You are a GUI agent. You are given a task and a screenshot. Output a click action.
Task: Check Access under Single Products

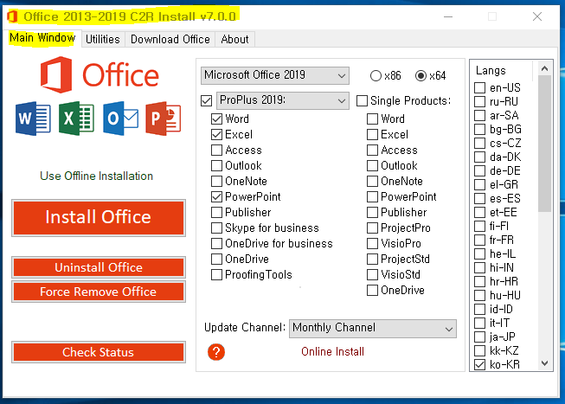pyautogui.click(x=372, y=150)
